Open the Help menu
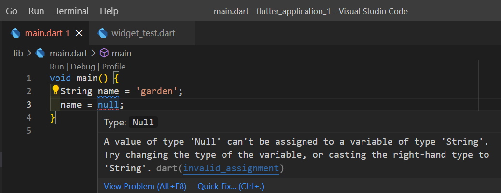 tap(109, 11)
